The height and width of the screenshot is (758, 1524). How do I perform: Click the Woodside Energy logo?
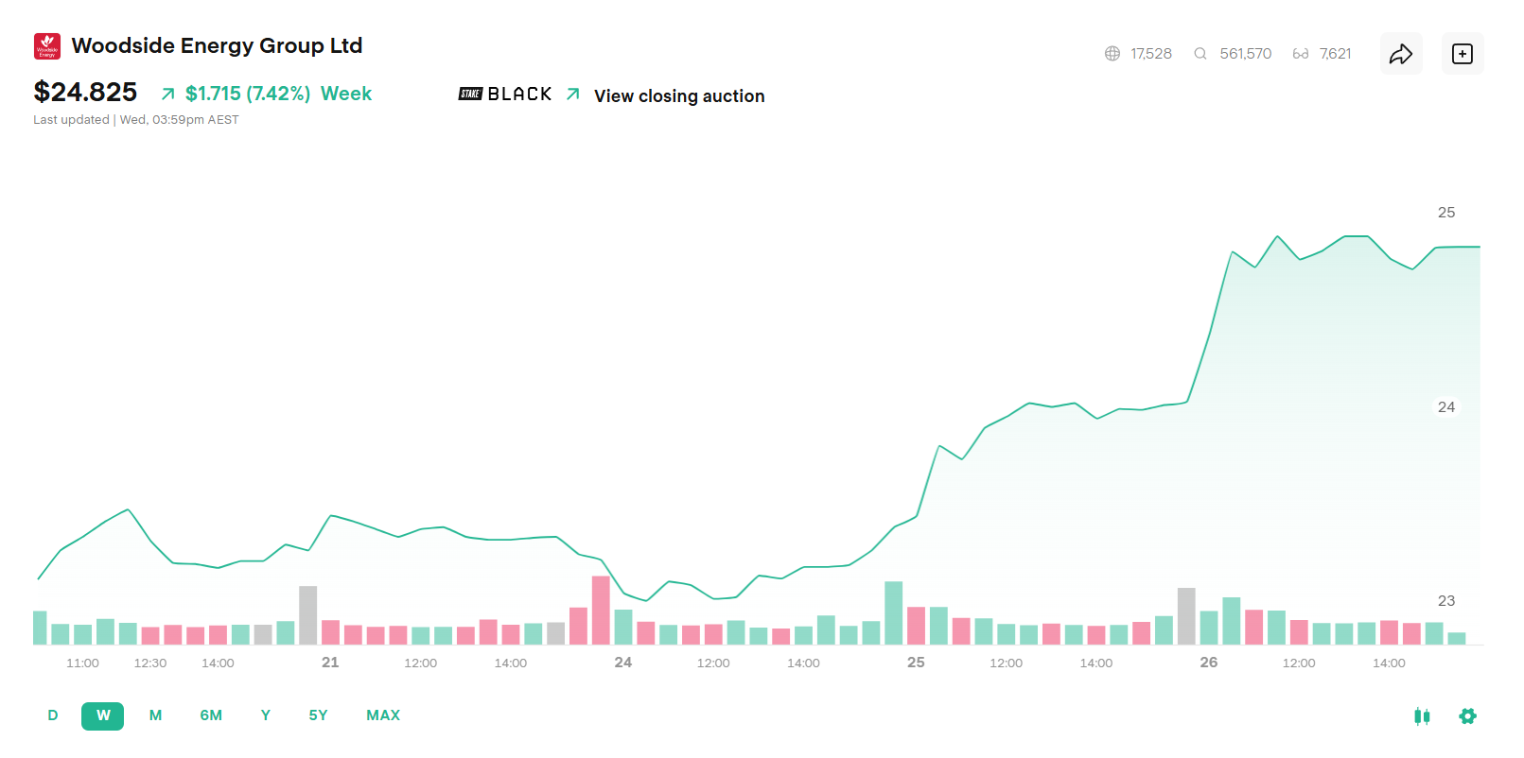click(x=47, y=46)
